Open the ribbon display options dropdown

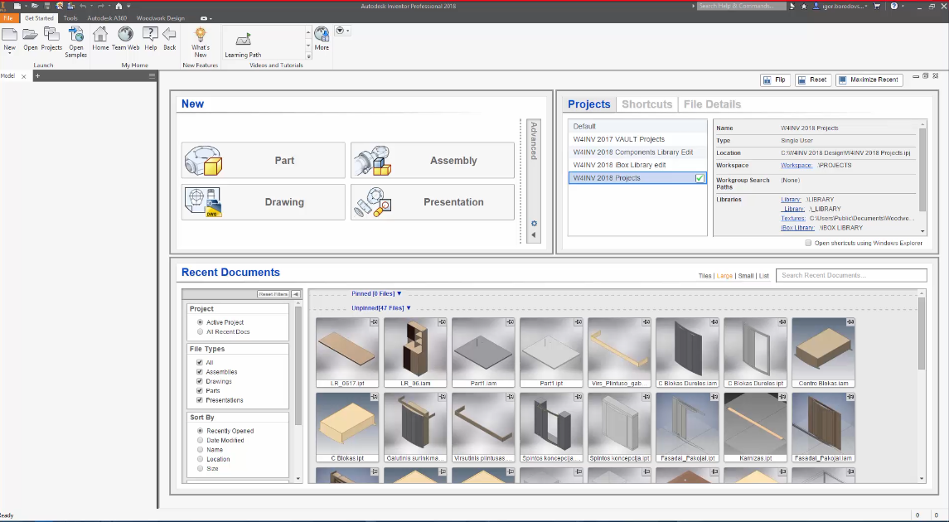(206, 18)
